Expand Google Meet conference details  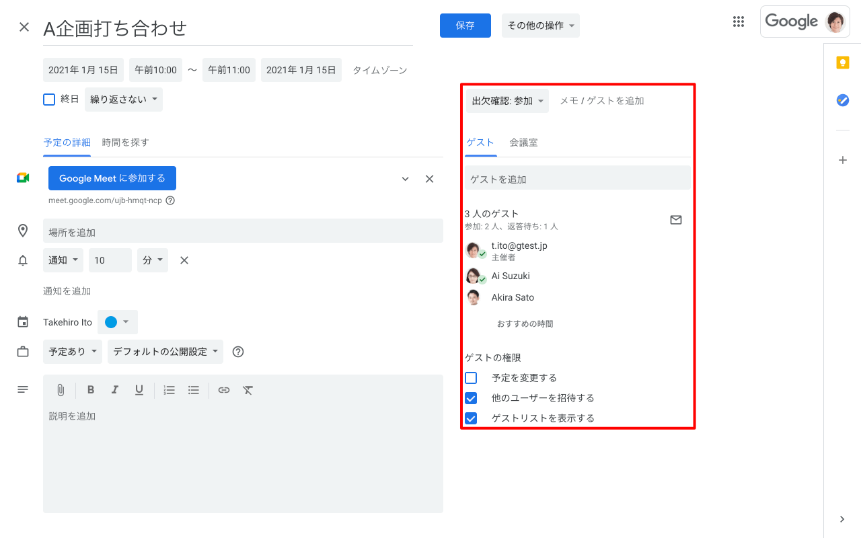pyautogui.click(x=405, y=179)
